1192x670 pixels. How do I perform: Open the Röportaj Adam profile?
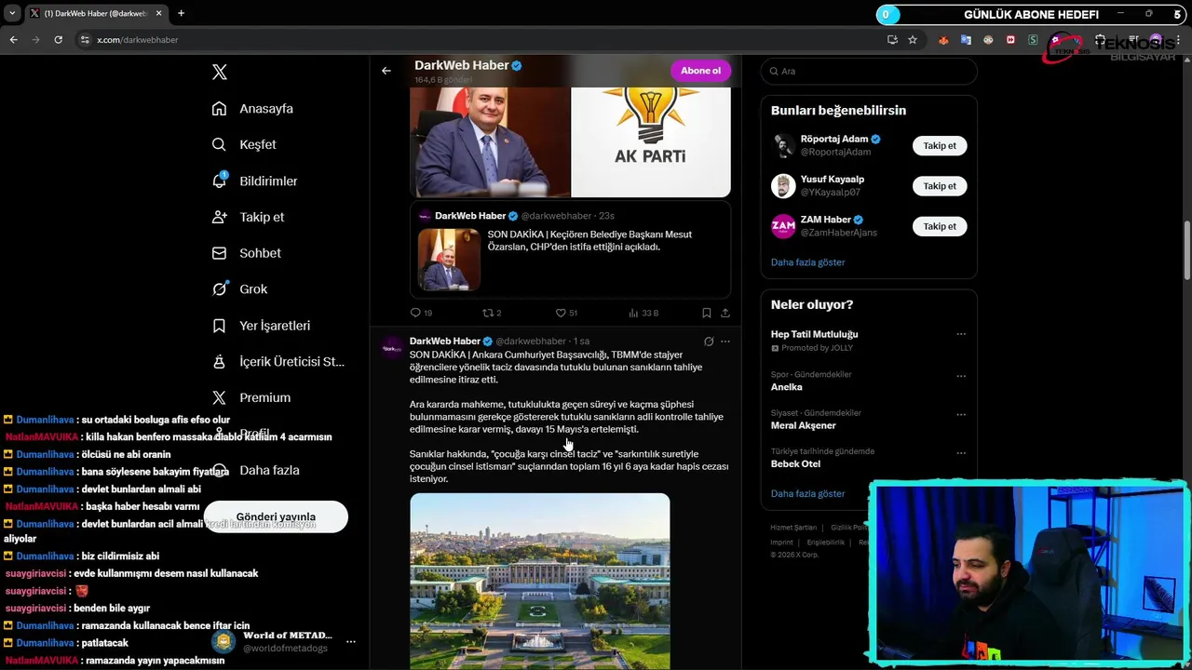(x=833, y=140)
